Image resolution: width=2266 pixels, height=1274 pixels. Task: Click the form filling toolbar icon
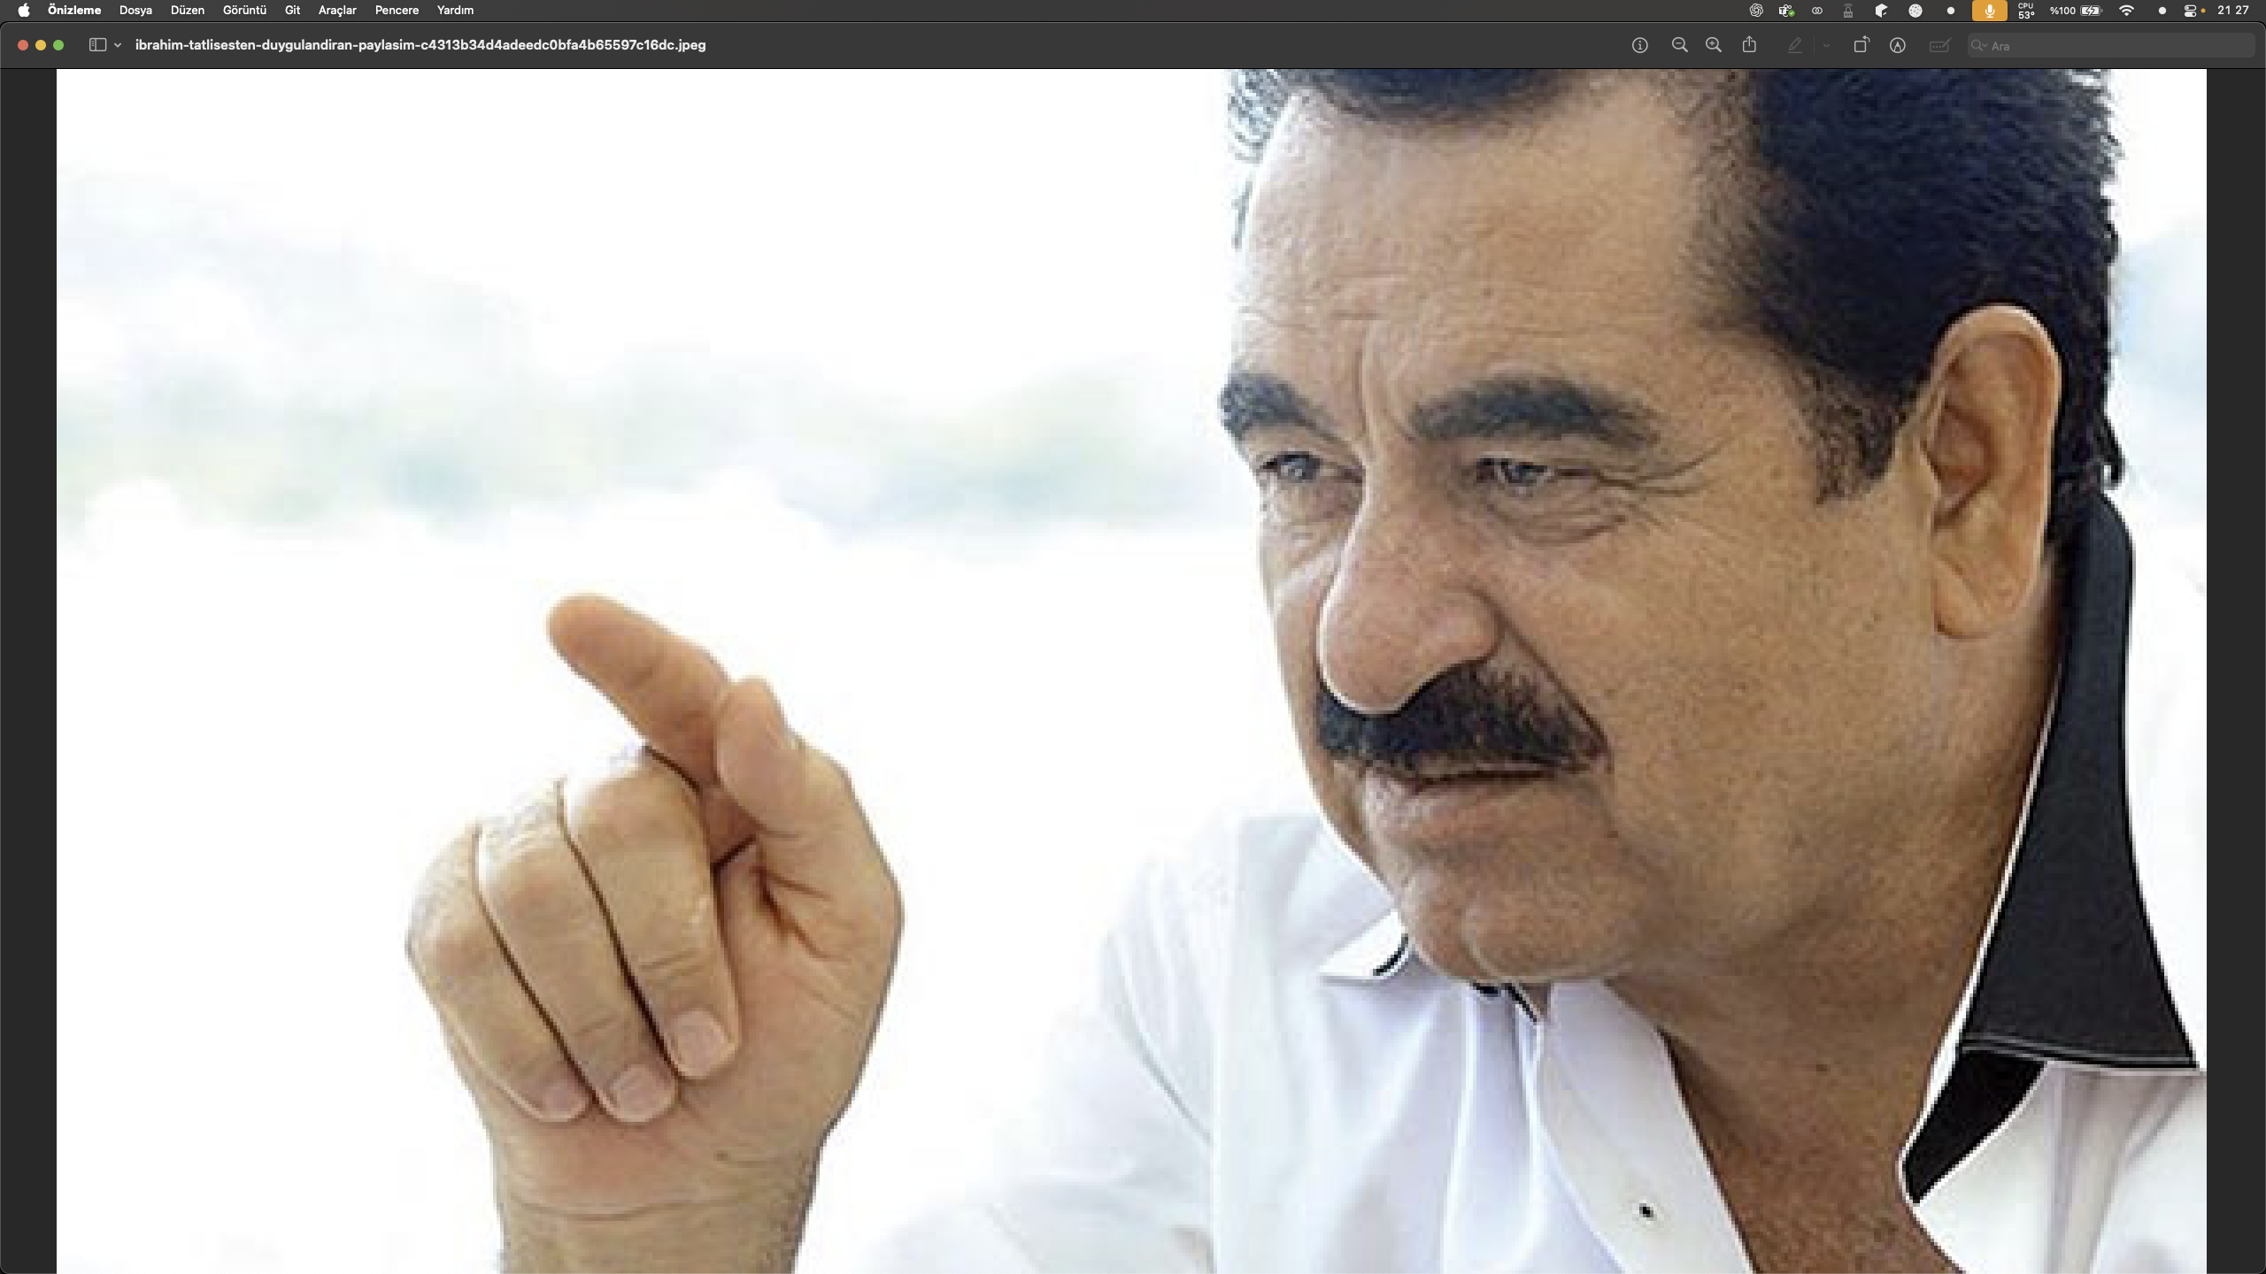tap(1938, 45)
